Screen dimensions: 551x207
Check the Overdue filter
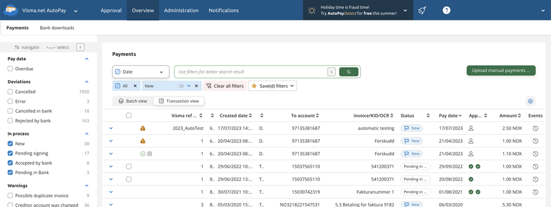10,69
